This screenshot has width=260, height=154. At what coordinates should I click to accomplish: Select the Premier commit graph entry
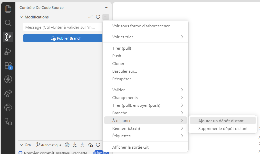click(x=55, y=152)
